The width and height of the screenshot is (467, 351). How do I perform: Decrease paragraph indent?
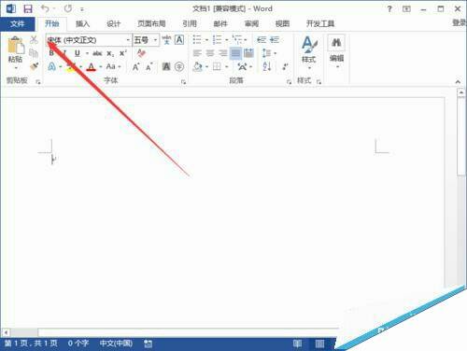pyautogui.click(x=262, y=40)
